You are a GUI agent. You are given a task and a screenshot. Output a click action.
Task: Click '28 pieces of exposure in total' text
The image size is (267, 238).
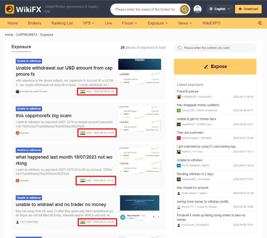tap(143, 48)
